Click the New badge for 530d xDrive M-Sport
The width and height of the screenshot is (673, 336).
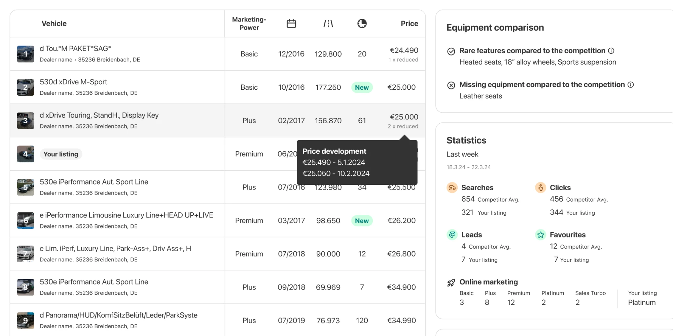tap(362, 87)
